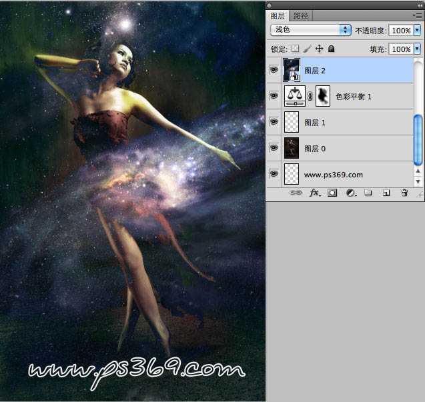Select layer name 图层 1
The width and height of the screenshot is (425, 402).
315,123
